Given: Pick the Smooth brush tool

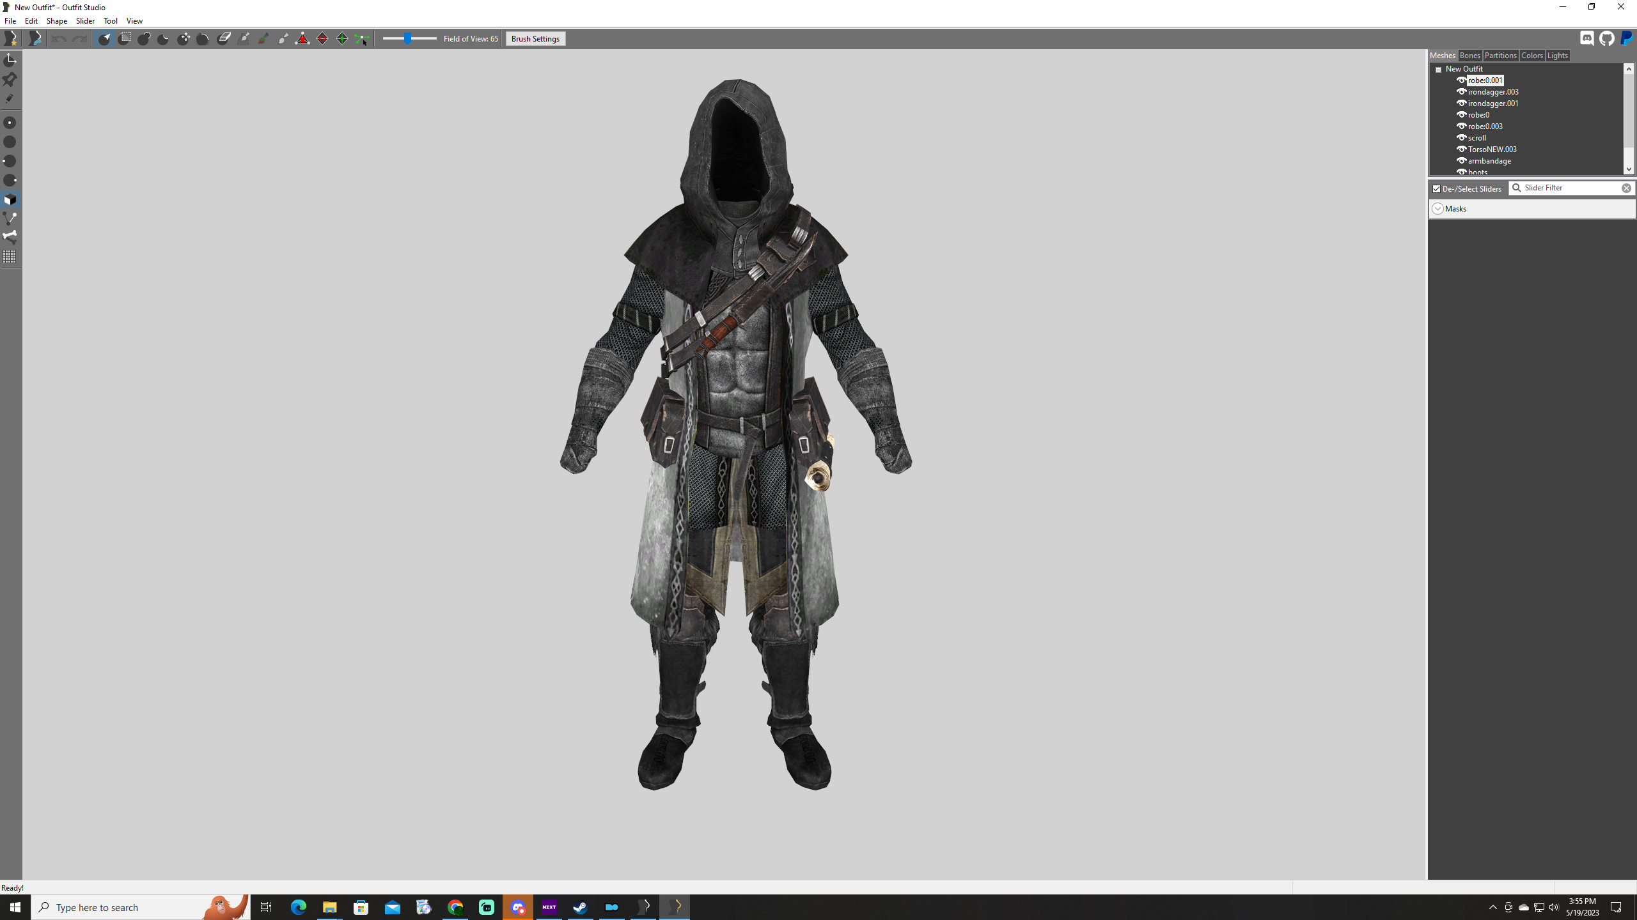Looking at the screenshot, I should [203, 38].
